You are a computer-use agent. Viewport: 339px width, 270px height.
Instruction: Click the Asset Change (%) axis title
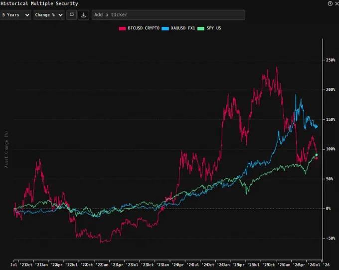pos(6,149)
